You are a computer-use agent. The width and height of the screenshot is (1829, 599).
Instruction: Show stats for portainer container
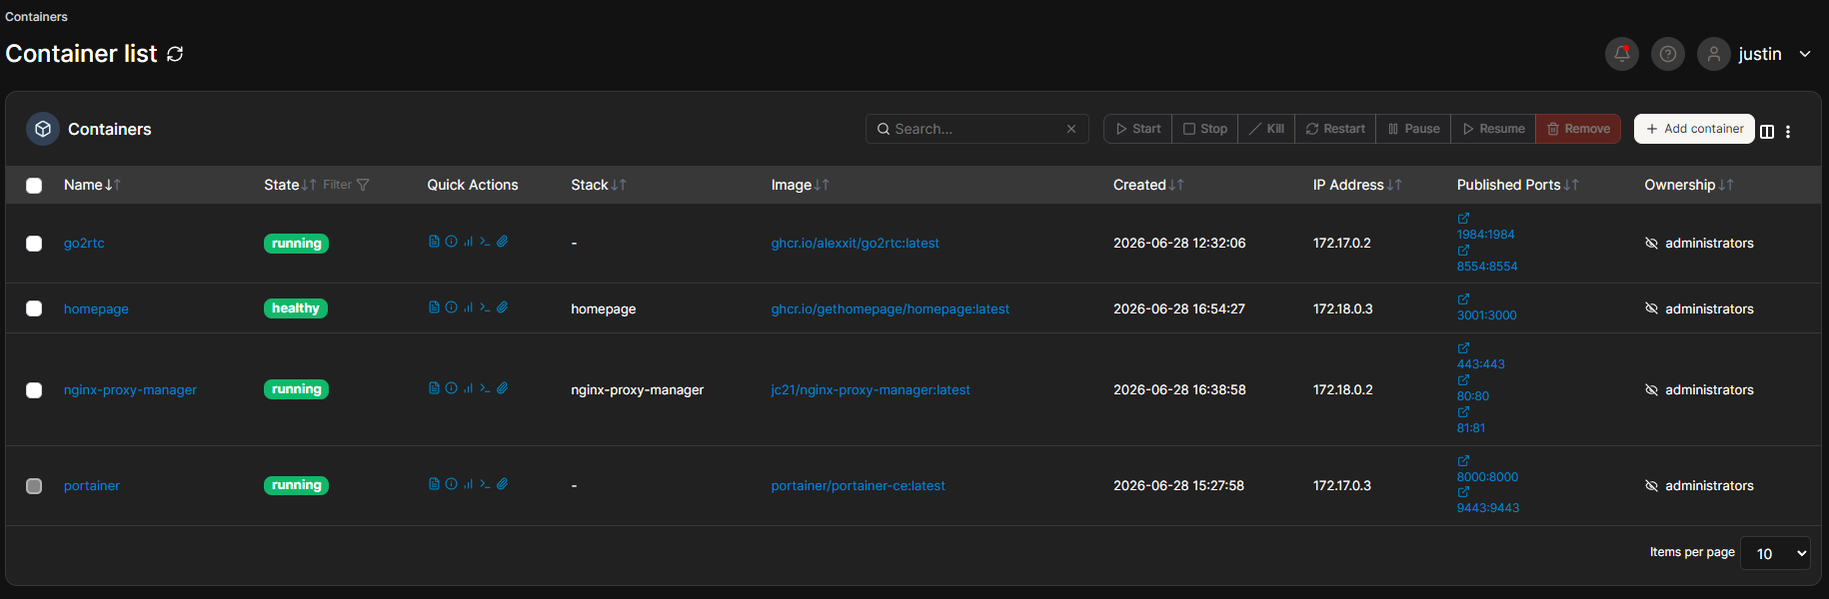coord(468,484)
